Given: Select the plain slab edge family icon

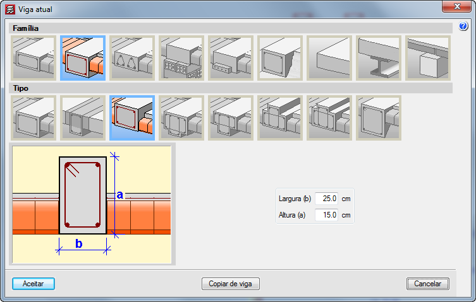Looking at the screenshot, I should [329, 58].
